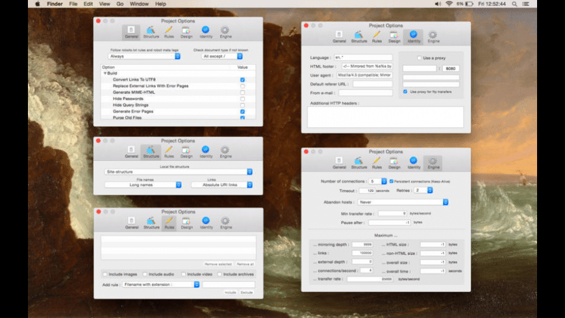The width and height of the screenshot is (565, 318).
Task: Select Identity icon in the Site-structure window
Action: pos(206,152)
